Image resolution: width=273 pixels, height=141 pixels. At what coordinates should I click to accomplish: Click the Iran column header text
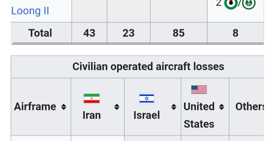pyautogui.click(x=92, y=115)
